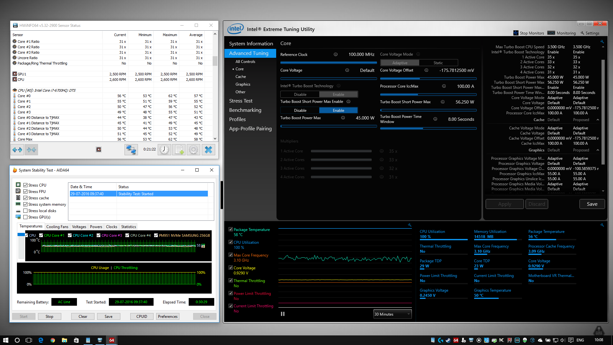Click Clear button in AIDA64
Image resolution: width=613 pixels, height=345 pixels.
83,317
